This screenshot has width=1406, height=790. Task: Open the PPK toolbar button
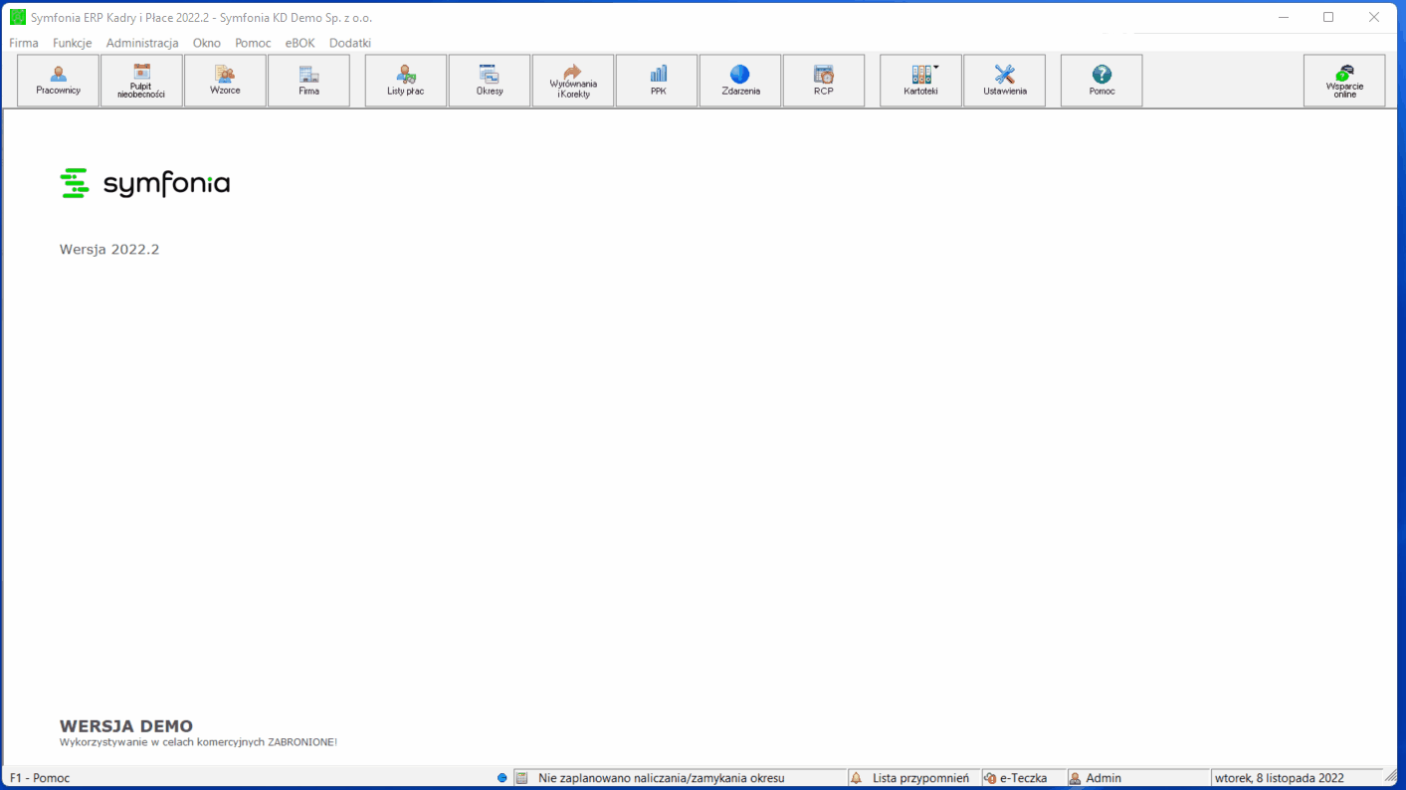tap(657, 81)
